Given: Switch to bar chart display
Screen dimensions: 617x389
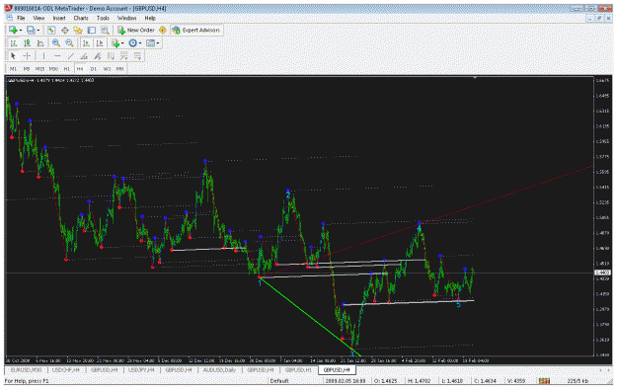Looking at the screenshot, I should 14,42.
